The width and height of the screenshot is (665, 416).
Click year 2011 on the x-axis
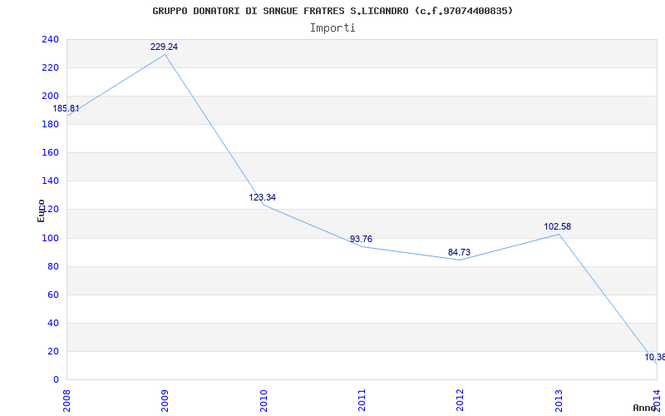tap(362, 400)
